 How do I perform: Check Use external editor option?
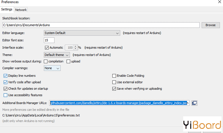[114, 82]
